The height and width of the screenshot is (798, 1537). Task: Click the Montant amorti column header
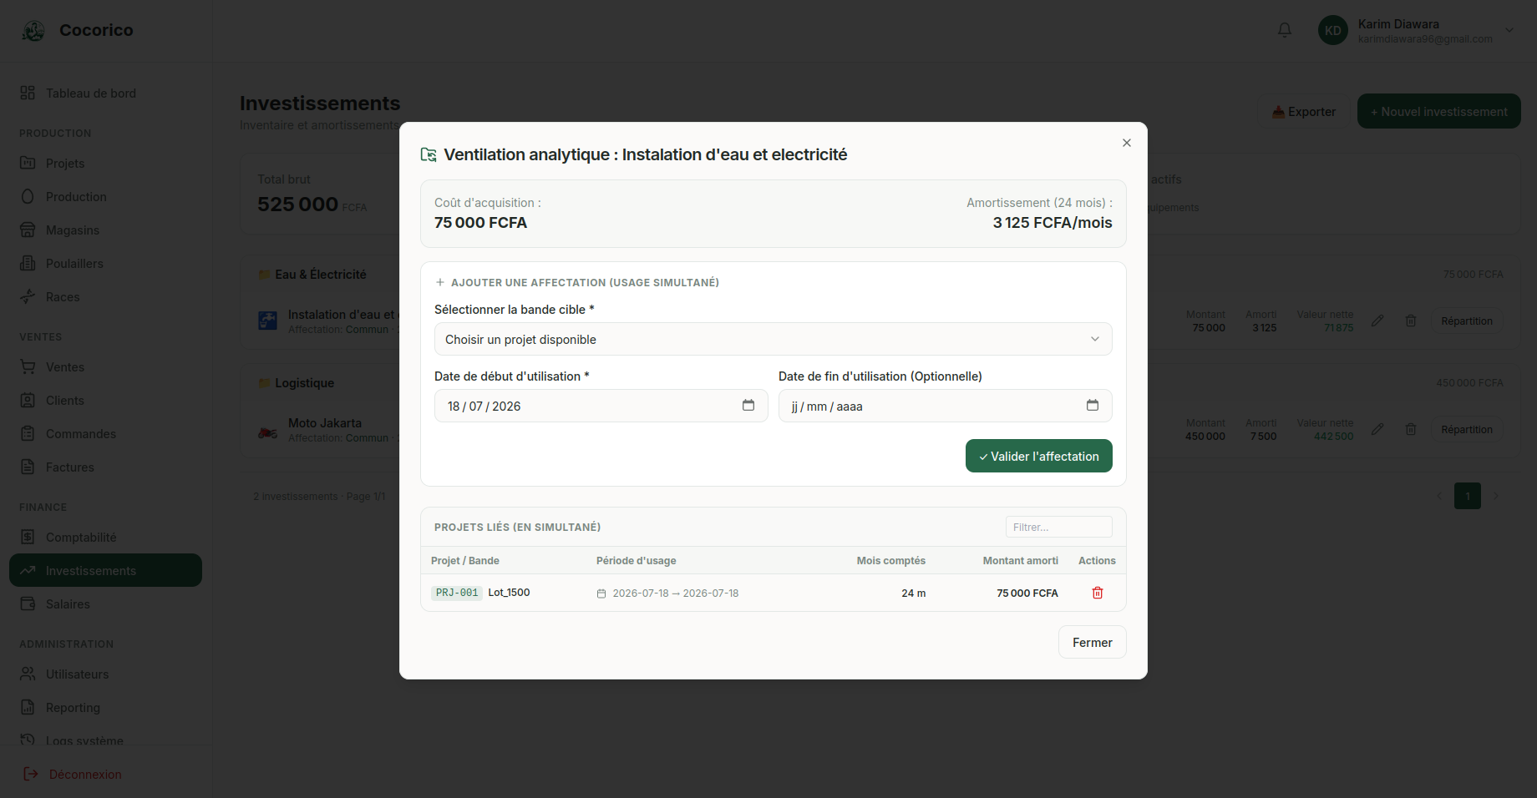[1020, 561]
